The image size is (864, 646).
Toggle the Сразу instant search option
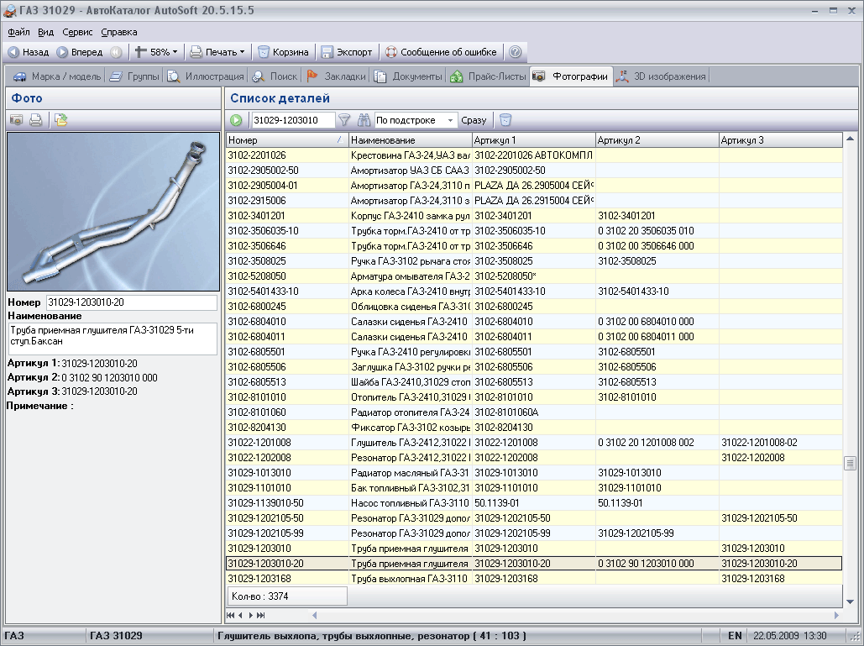tap(474, 120)
